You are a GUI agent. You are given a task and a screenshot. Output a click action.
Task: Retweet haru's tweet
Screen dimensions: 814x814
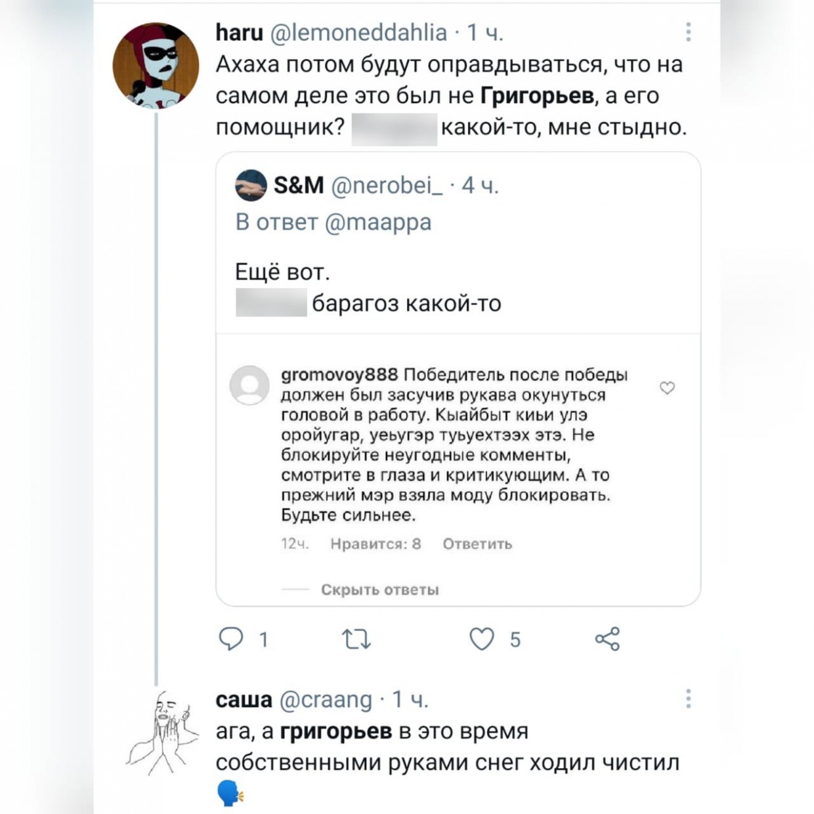pyautogui.click(x=356, y=639)
